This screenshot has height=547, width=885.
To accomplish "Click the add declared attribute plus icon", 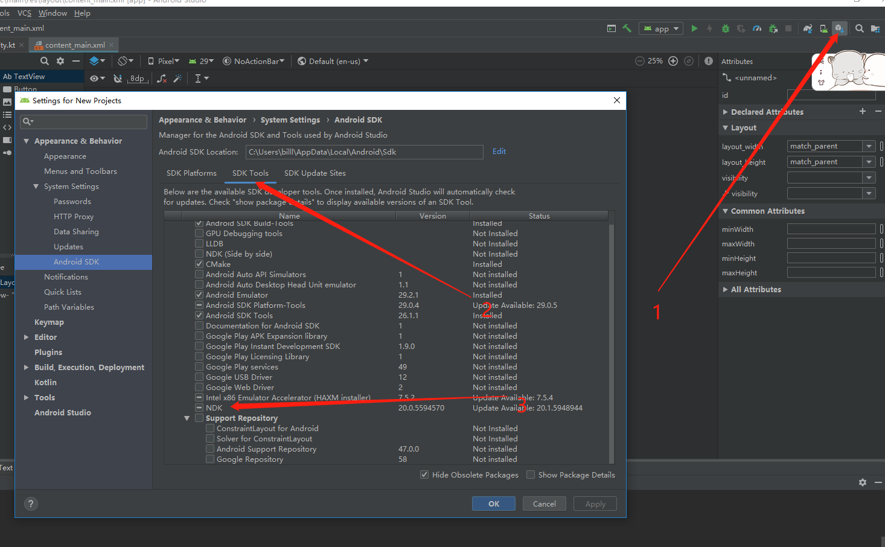I will click(863, 111).
